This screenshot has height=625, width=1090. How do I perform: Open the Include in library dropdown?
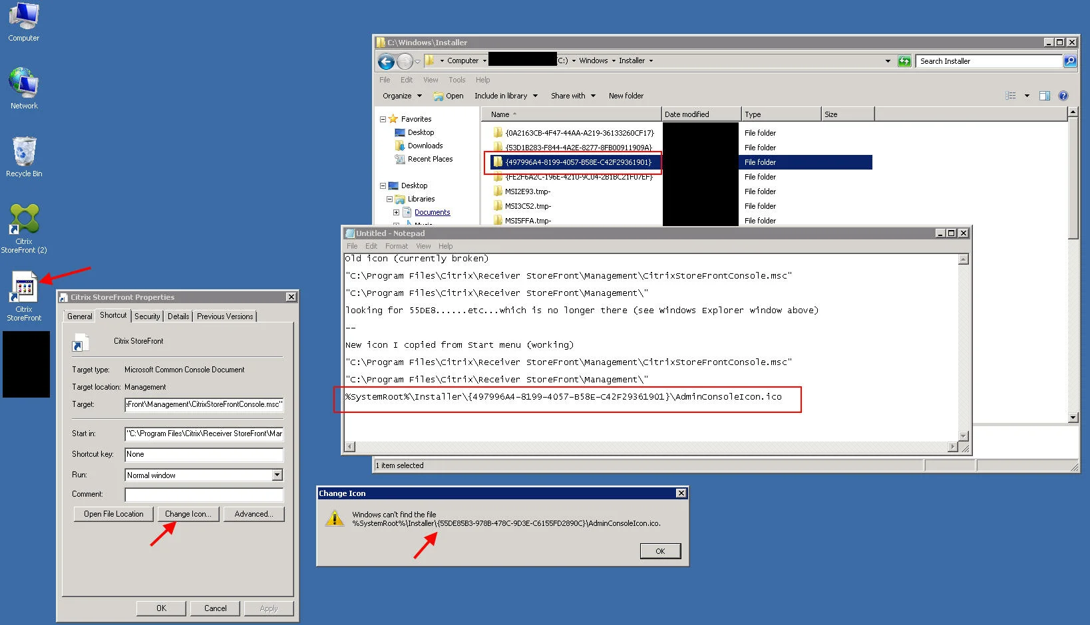(x=506, y=96)
